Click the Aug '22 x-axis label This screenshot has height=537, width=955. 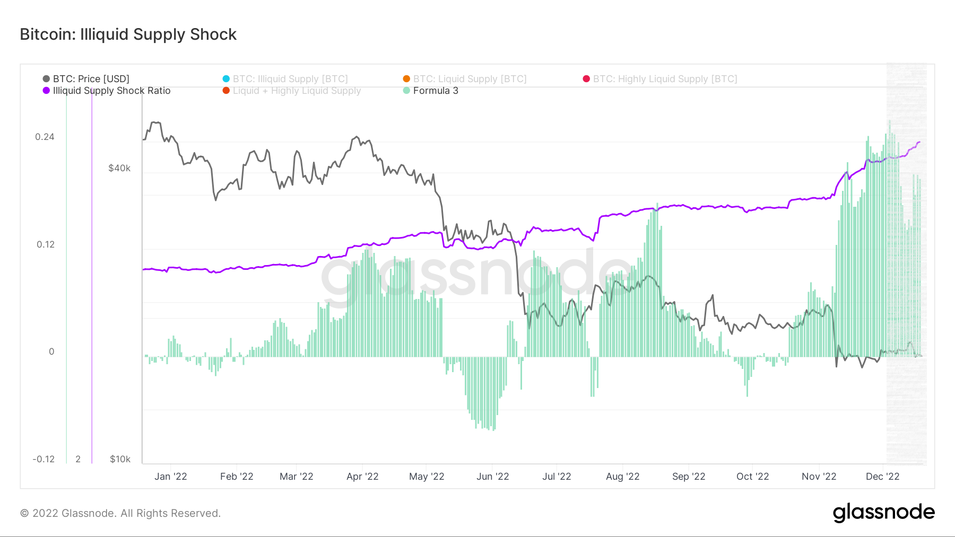tap(623, 477)
